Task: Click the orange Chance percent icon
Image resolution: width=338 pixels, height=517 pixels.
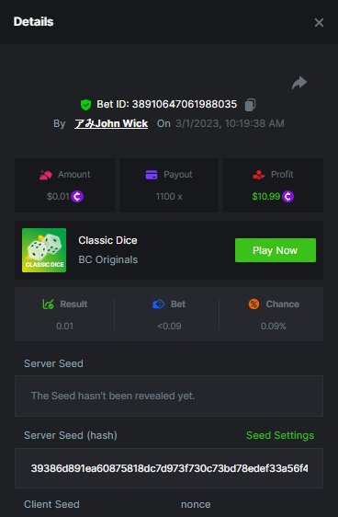Action: click(x=253, y=304)
